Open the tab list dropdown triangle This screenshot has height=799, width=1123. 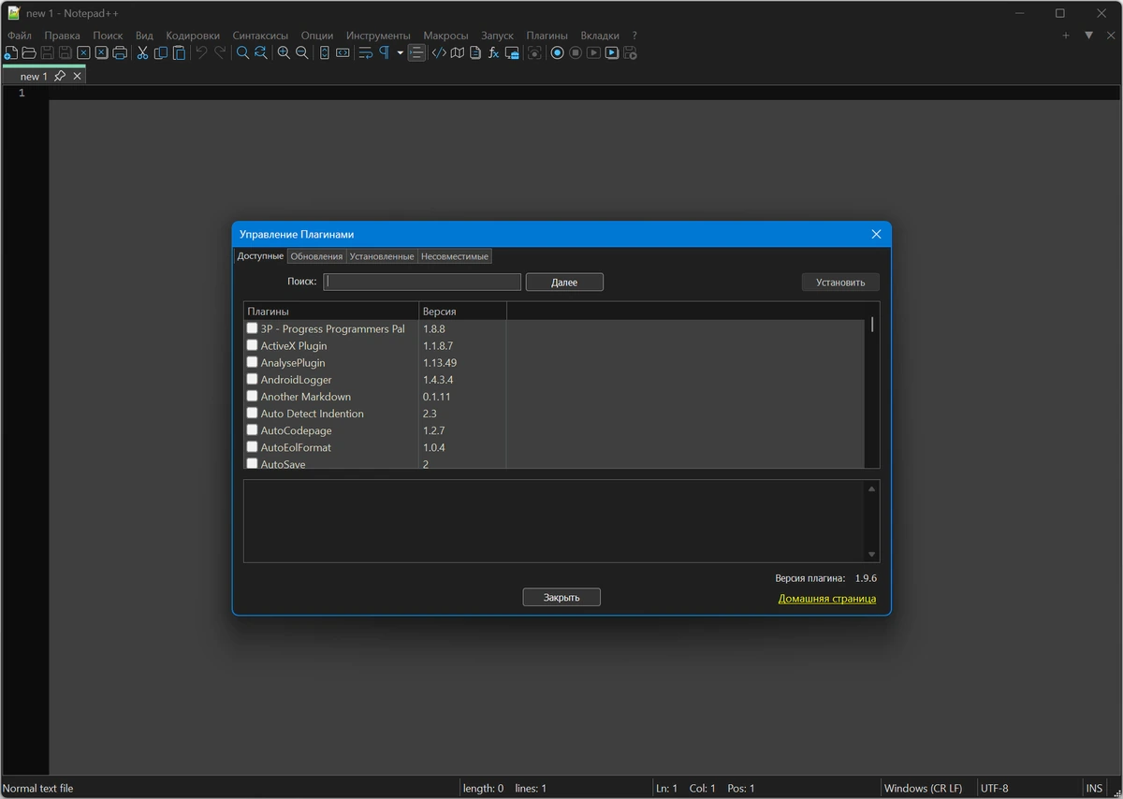(x=1088, y=36)
